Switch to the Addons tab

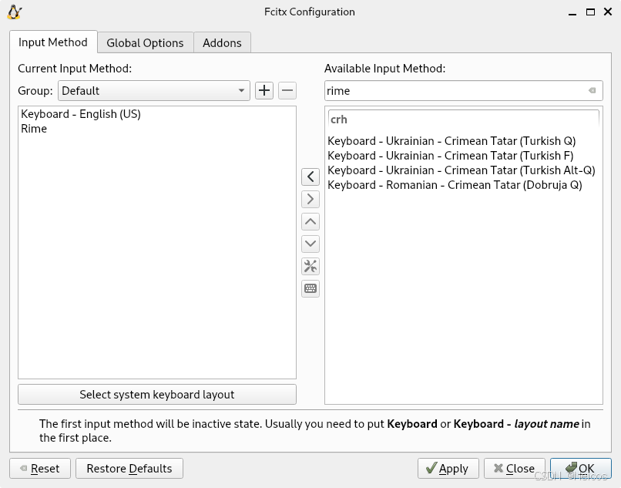222,43
